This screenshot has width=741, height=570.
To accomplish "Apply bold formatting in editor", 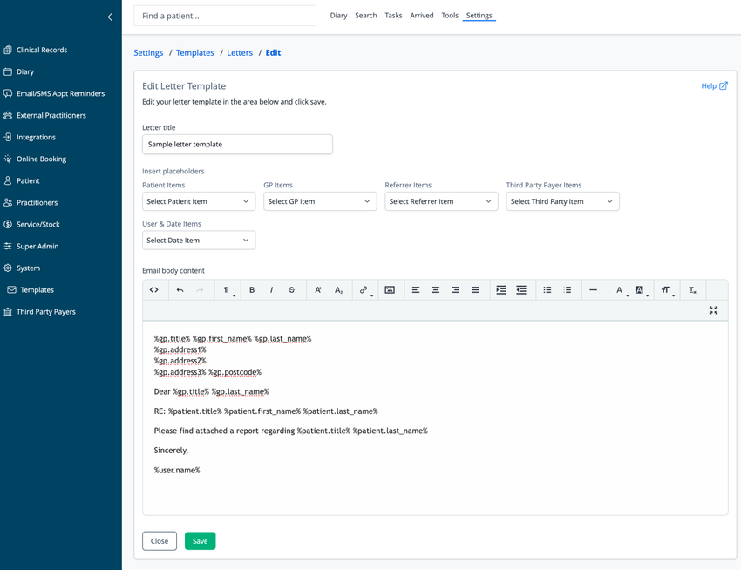I will [x=252, y=289].
